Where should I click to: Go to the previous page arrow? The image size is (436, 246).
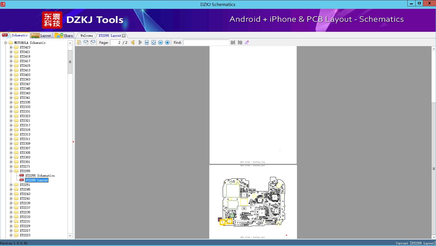tap(133, 42)
